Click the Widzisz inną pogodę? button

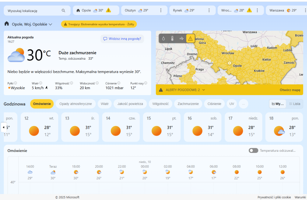122,39
